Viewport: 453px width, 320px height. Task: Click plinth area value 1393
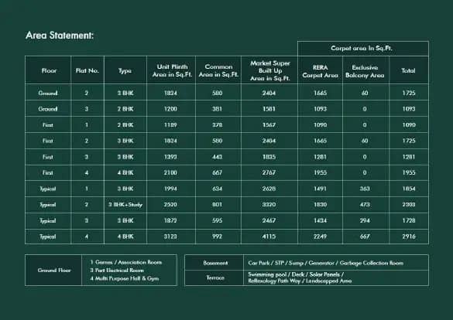(x=170, y=157)
